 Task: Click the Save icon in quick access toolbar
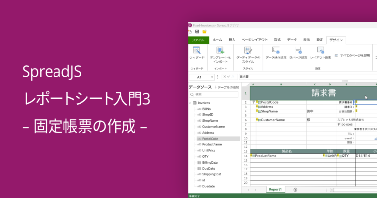[x=197, y=32]
